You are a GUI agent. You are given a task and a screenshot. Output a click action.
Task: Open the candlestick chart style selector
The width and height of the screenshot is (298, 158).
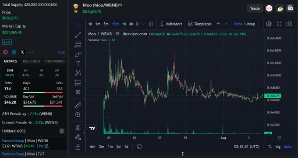coord(151,24)
